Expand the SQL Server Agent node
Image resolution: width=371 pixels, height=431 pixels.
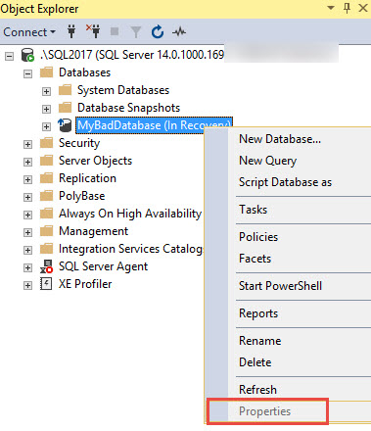27,267
